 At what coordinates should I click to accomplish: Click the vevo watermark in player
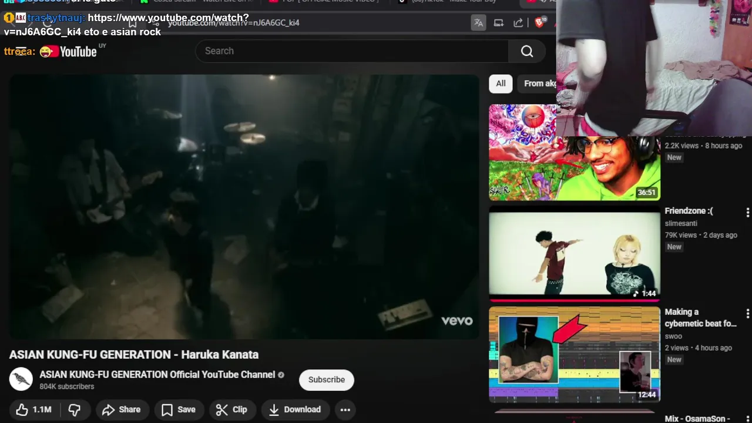[x=457, y=321]
